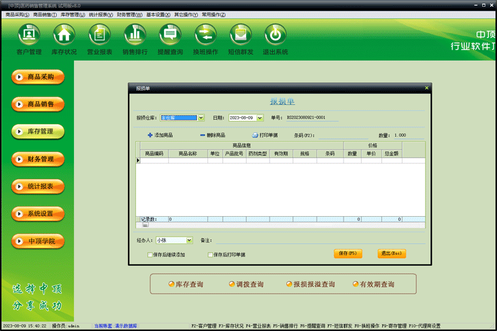Click the 打印单据 printer icon
This screenshot has height=331, width=497.
pos(255,135)
